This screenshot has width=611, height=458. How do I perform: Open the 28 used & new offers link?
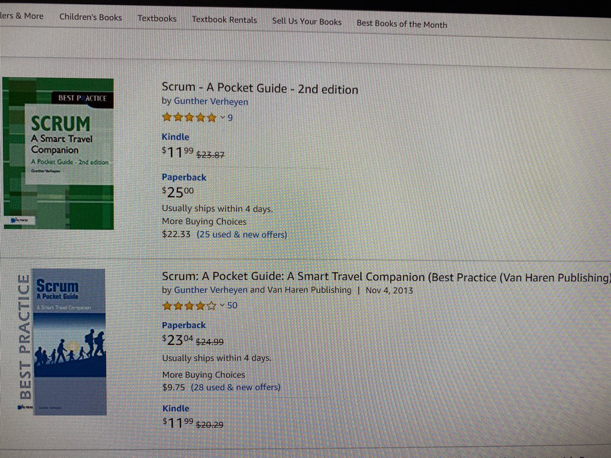coord(236,387)
